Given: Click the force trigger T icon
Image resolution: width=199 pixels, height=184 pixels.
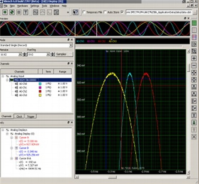Looking at the screenshot, I should [26, 12].
